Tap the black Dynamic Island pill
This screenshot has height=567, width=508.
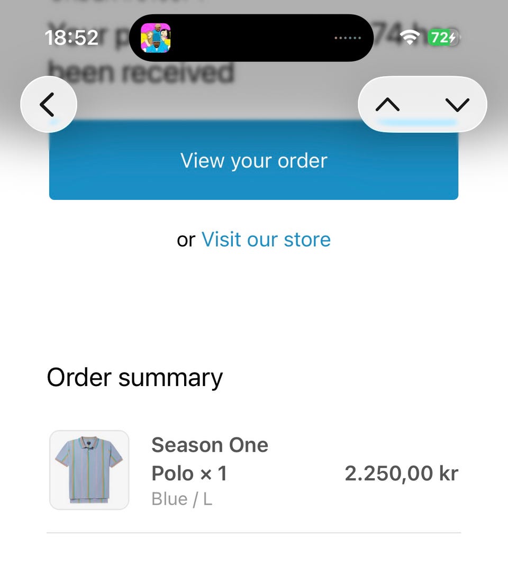(251, 38)
